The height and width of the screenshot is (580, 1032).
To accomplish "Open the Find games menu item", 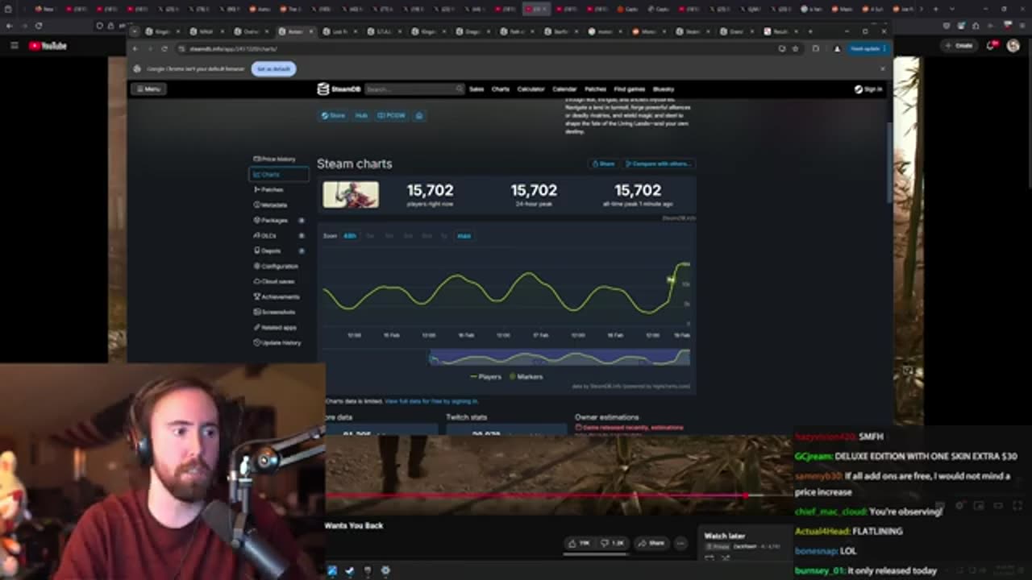I will [629, 89].
